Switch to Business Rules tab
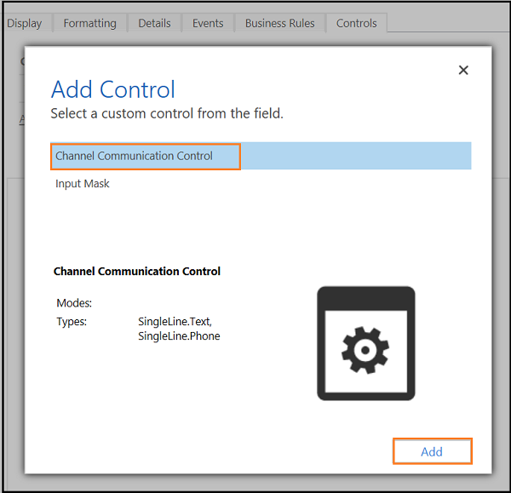The width and height of the screenshot is (511, 493). pyautogui.click(x=280, y=23)
